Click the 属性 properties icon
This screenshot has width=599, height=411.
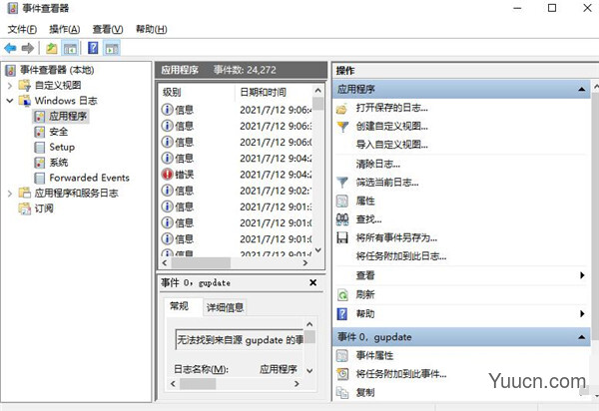point(342,201)
